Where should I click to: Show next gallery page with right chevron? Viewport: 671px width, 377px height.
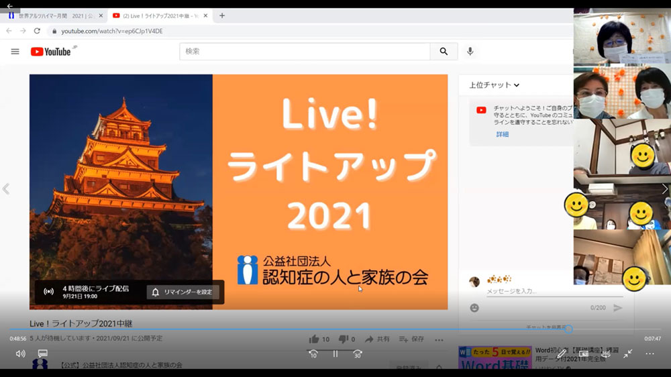pos(664,188)
